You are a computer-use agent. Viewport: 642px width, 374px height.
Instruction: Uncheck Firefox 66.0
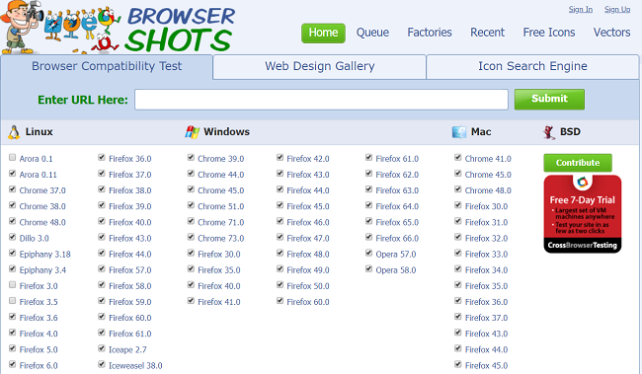pyautogui.click(x=369, y=238)
